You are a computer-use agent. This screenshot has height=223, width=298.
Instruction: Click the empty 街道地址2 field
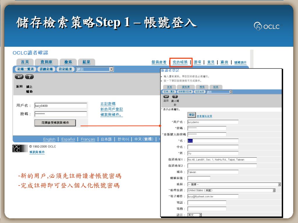click(x=222, y=166)
